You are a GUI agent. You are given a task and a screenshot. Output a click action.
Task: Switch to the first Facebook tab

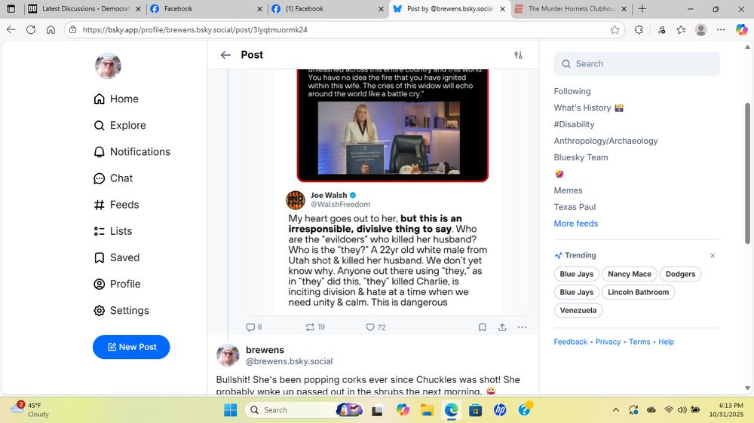(206, 8)
